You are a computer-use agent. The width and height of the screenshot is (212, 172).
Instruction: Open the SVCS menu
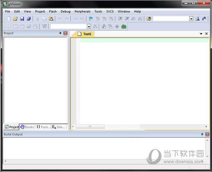tap(110, 12)
